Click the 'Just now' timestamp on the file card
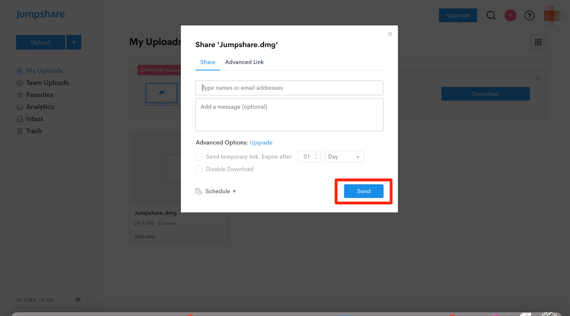570x316 pixels. pos(145,237)
